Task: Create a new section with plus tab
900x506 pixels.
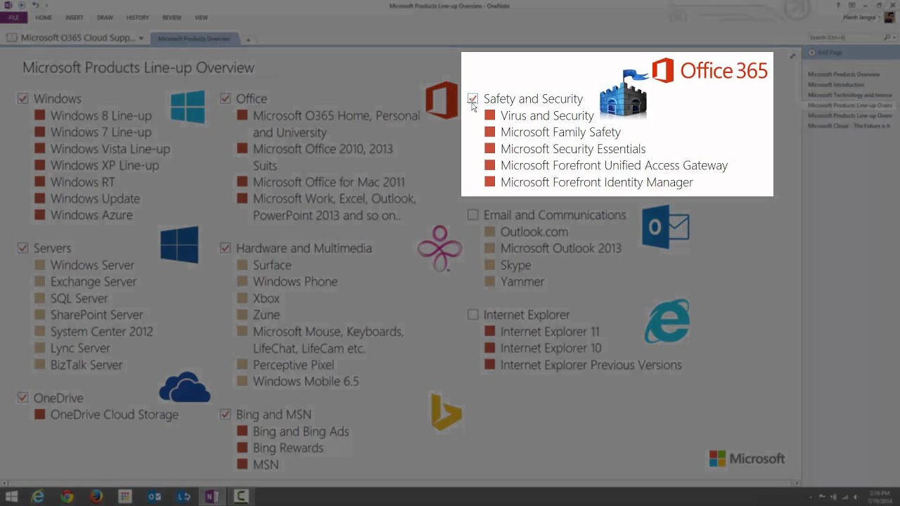Action: (x=247, y=39)
